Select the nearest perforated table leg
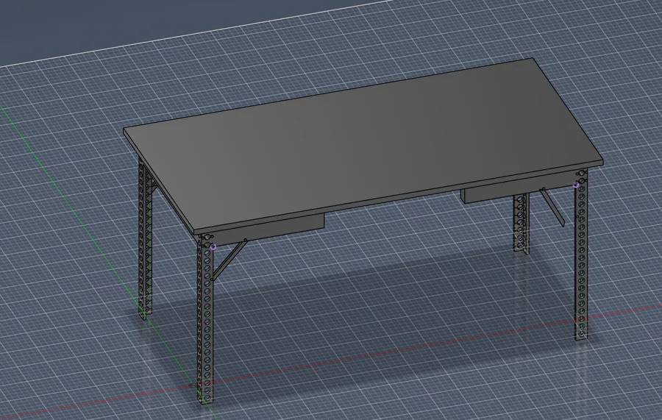The width and height of the screenshot is (662, 420). 206,318
